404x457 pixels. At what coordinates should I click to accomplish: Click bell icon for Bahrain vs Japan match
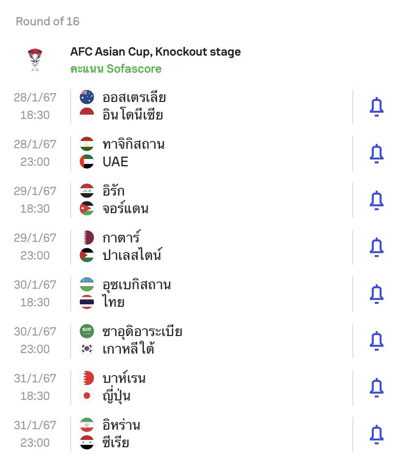tap(376, 388)
